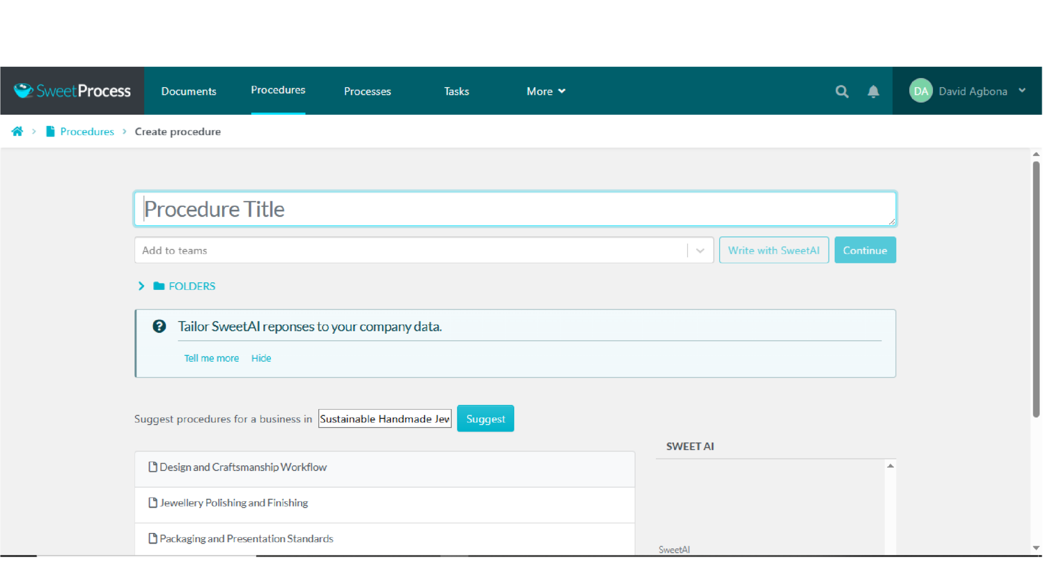Click the question mark help icon
The width and height of the screenshot is (1043, 586).
coord(159,326)
